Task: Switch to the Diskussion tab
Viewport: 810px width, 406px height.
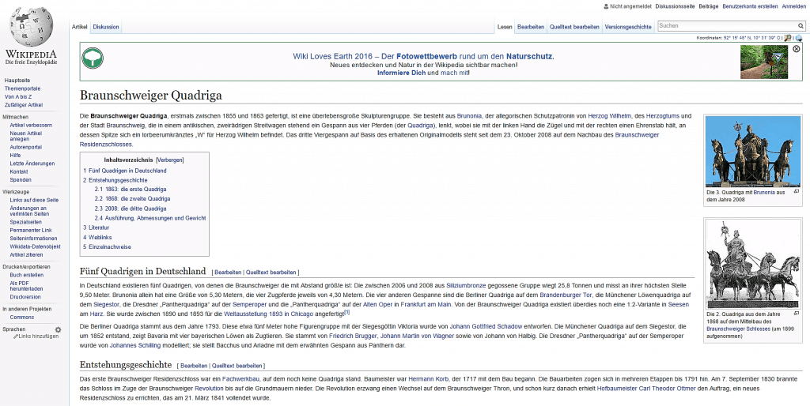Action: coord(106,27)
